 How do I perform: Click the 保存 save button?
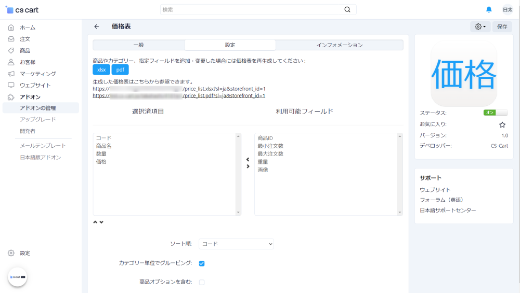[x=502, y=26]
